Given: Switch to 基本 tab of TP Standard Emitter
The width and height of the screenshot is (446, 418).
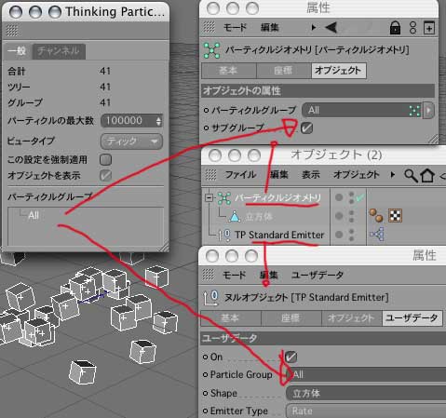Looking at the screenshot, I should pyautogui.click(x=231, y=318).
